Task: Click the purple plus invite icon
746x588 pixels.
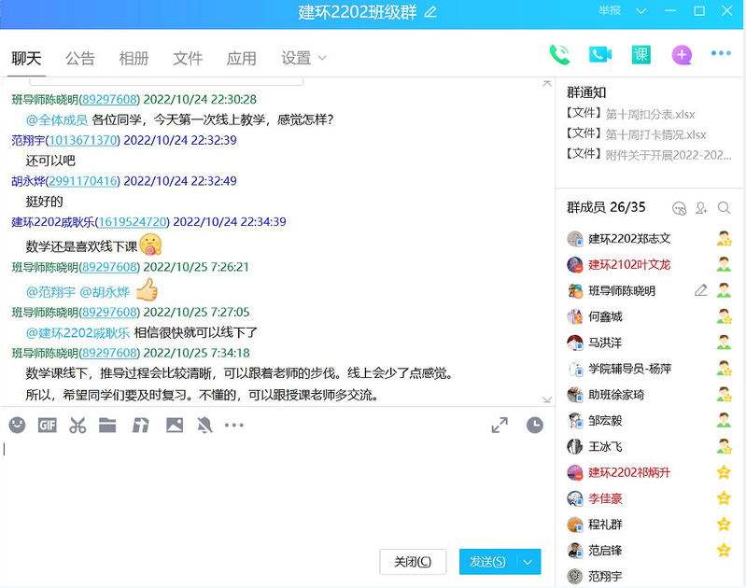Action: pyautogui.click(x=682, y=55)
